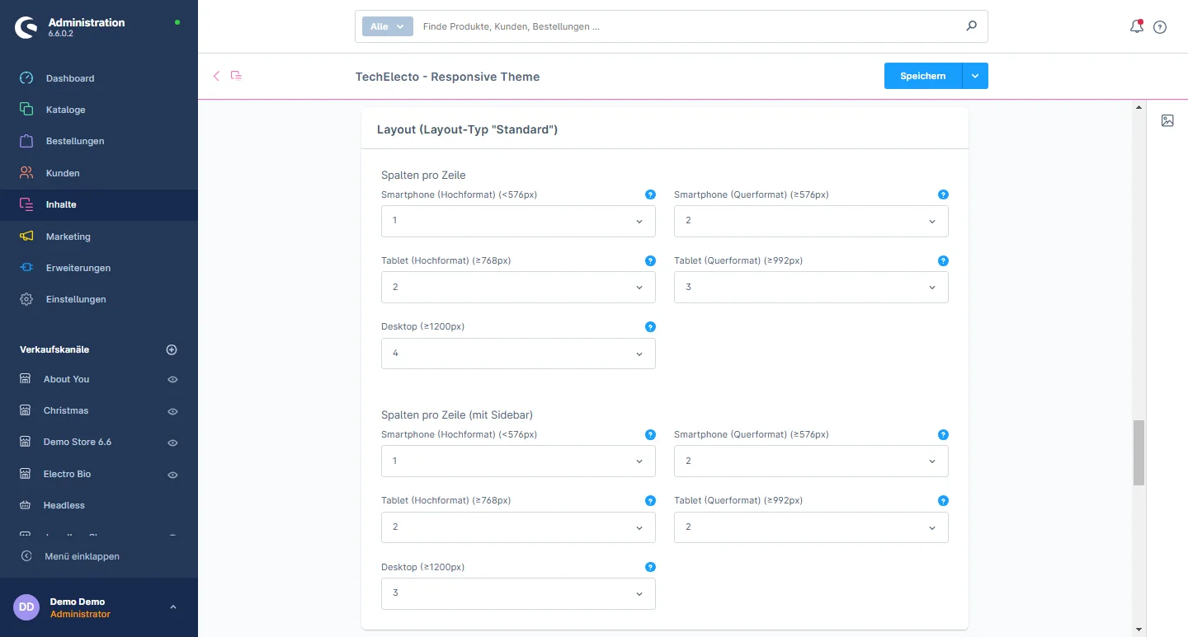Viewport: 1188px width, 637px height.
Task: Toggle eye icon for About You channel
Action: (172, 380)
